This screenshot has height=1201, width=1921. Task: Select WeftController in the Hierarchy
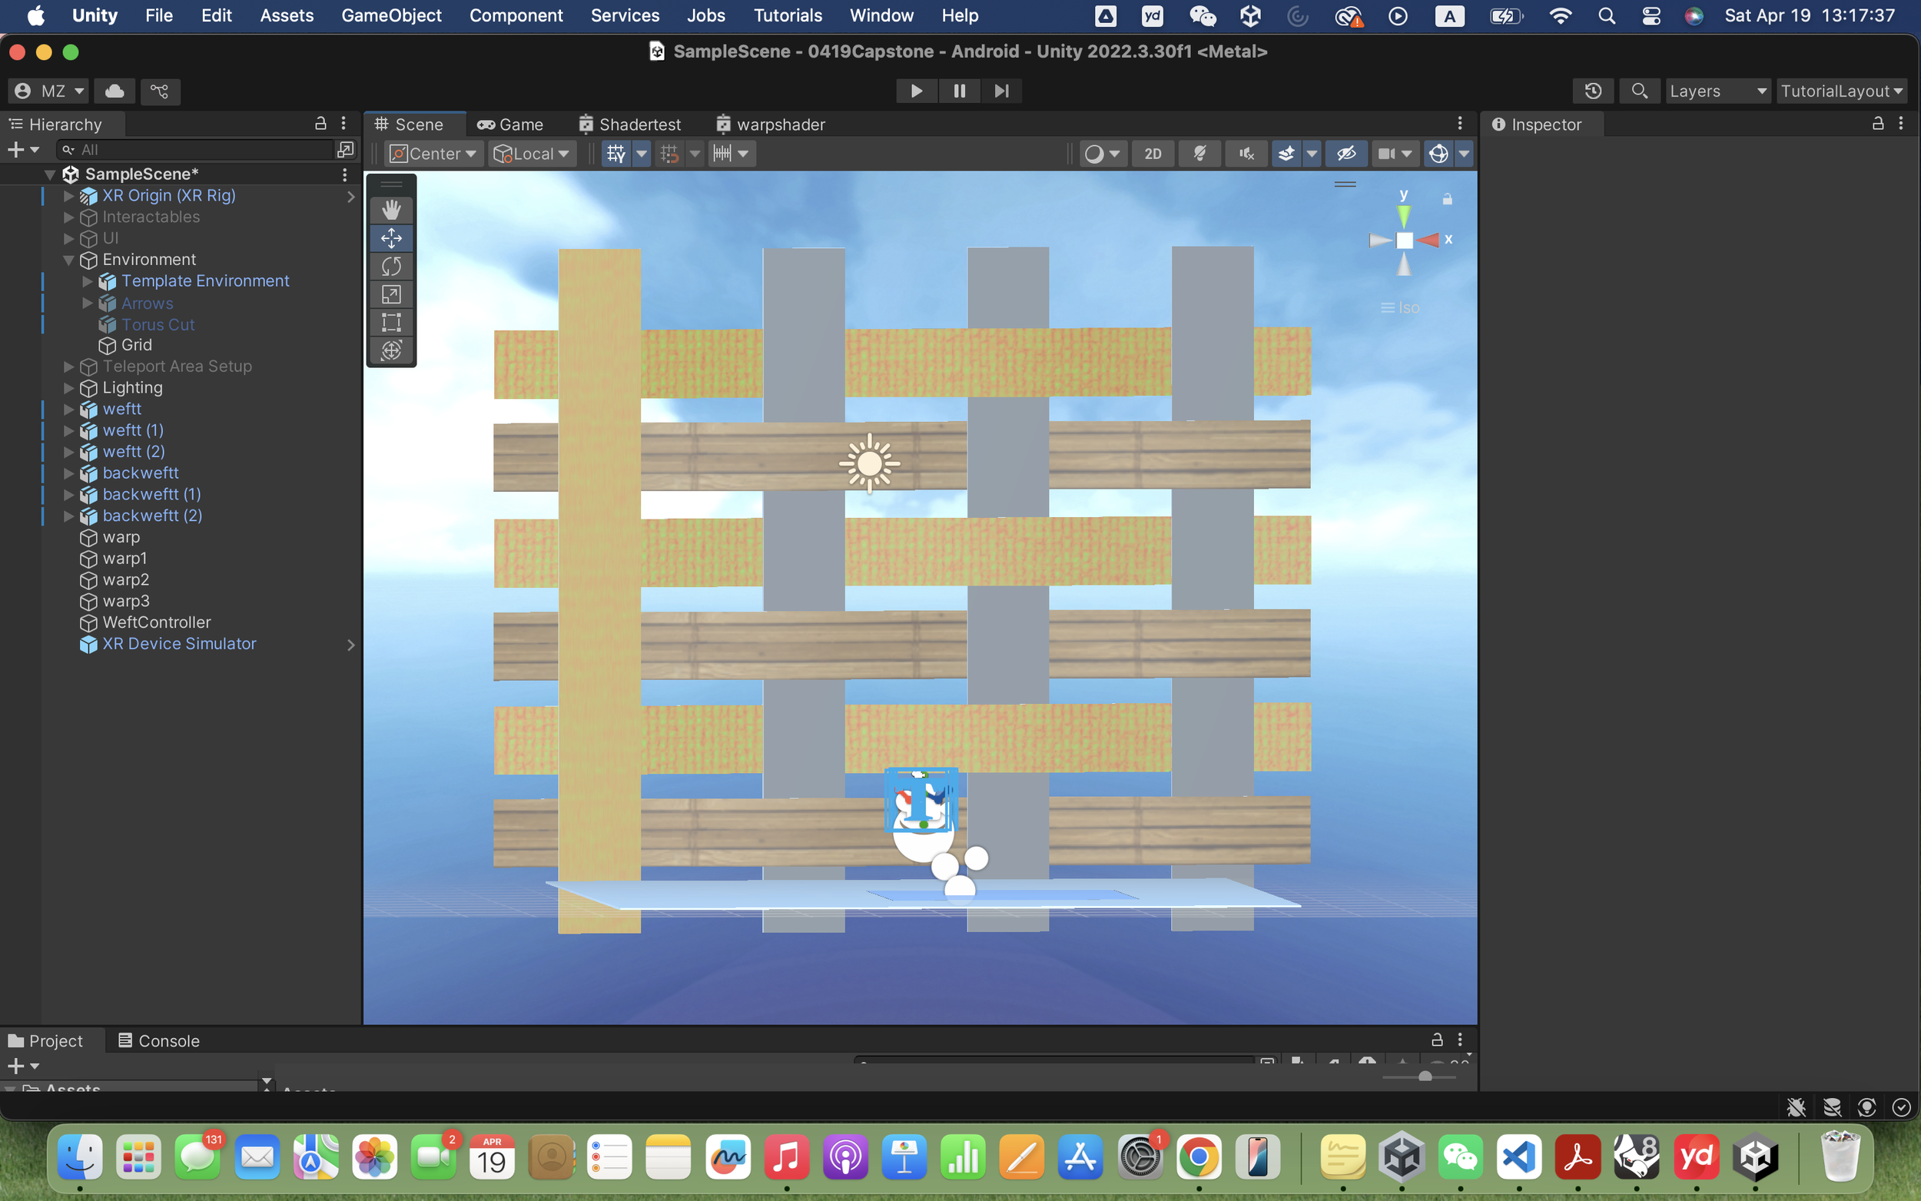coord(157,622)
